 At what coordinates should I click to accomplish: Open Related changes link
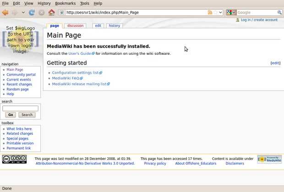coord(20,133)
